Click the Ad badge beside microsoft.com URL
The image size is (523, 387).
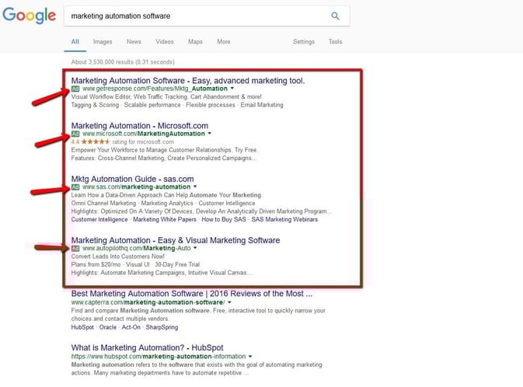[x=75, y=134]
